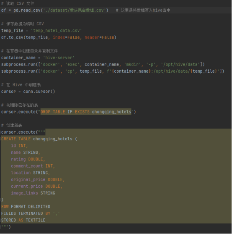
Task: Click the '/opt/hive/data' path string
Action: pyautogui.click(x=180, y=64)
